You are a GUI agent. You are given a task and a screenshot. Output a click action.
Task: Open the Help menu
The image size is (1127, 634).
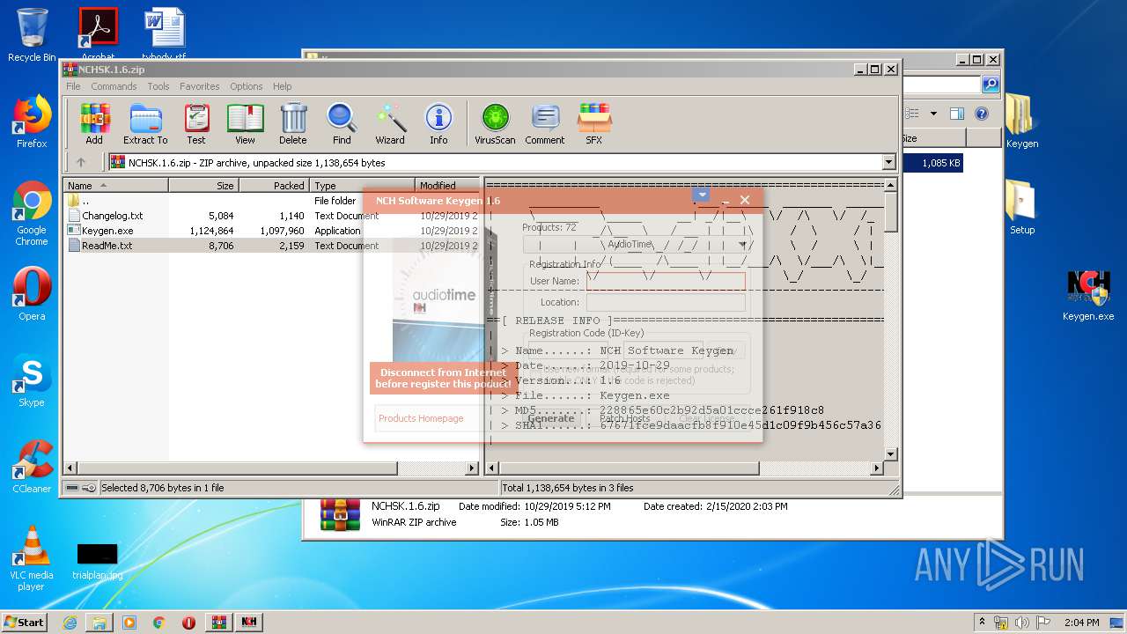tap(282, 86)
